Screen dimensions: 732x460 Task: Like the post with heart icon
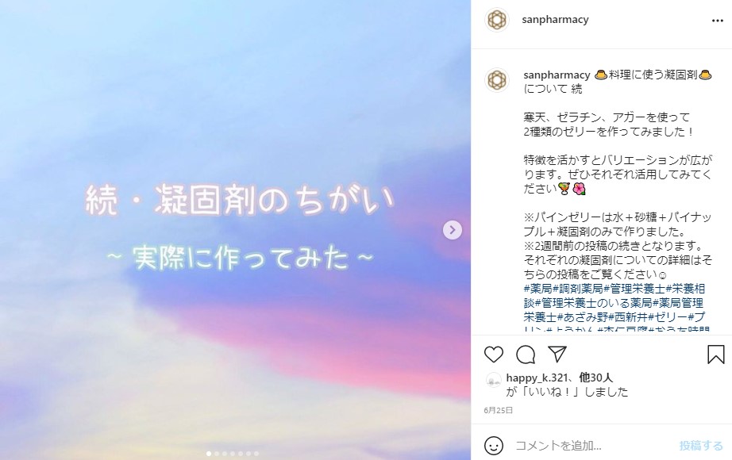(494, 355)
